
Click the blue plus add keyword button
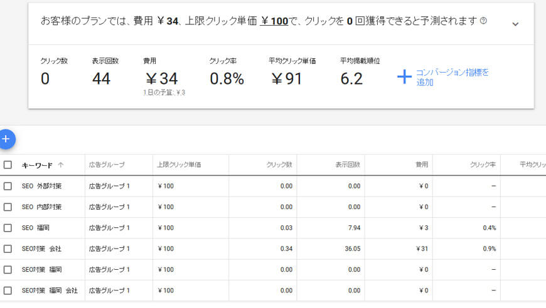tap(6, 139)
